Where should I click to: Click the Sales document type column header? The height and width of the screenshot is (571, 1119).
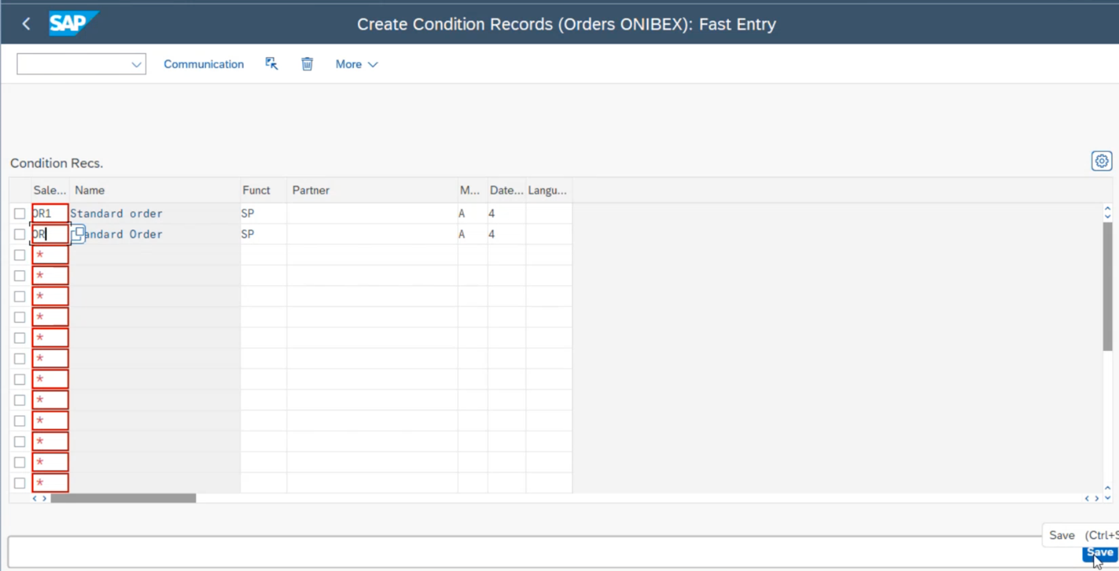coord(50,190)
